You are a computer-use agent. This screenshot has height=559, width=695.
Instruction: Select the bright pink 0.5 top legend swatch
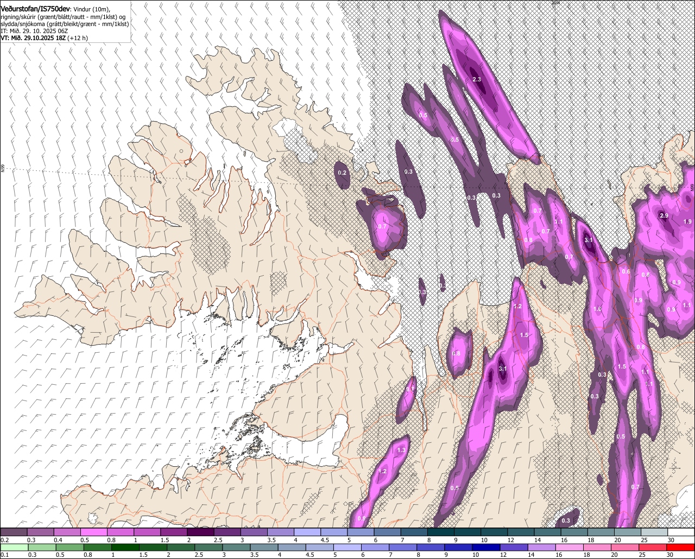tap(94, 532)
